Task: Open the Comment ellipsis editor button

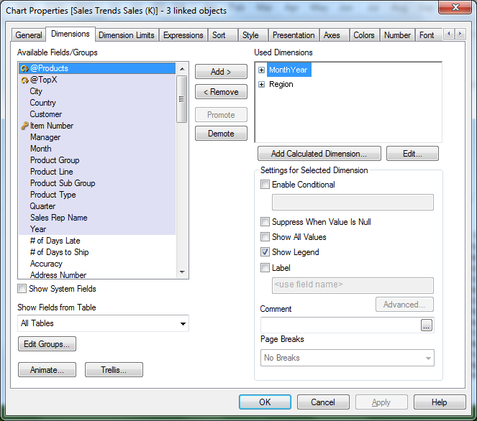Action: [x=427, y=325]
